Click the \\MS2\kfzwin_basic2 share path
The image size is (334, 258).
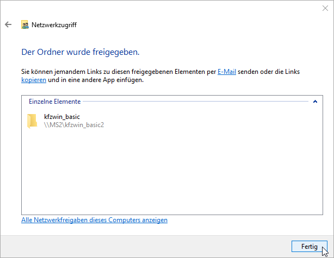pyautogui.click(x=74, y=124)
